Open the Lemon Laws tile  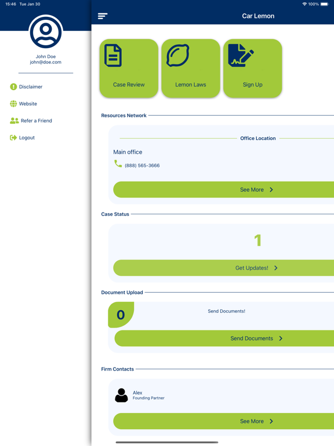tap(191, 69)
